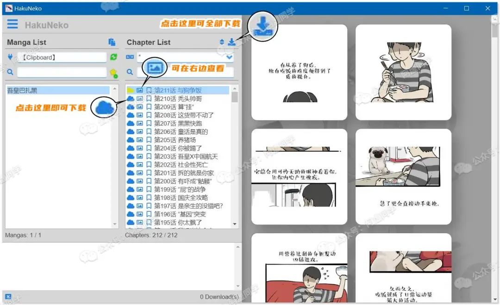500x305 pixels.
Task: Open the HakuNeko hamburger menu
Action: (x=12, y=24)
